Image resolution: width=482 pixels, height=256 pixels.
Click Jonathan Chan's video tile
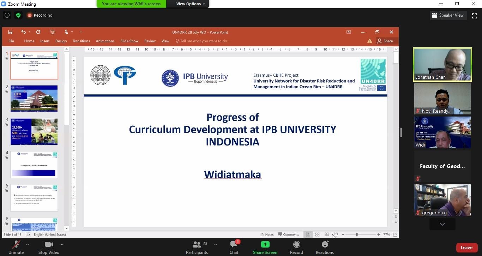(442, 65)
